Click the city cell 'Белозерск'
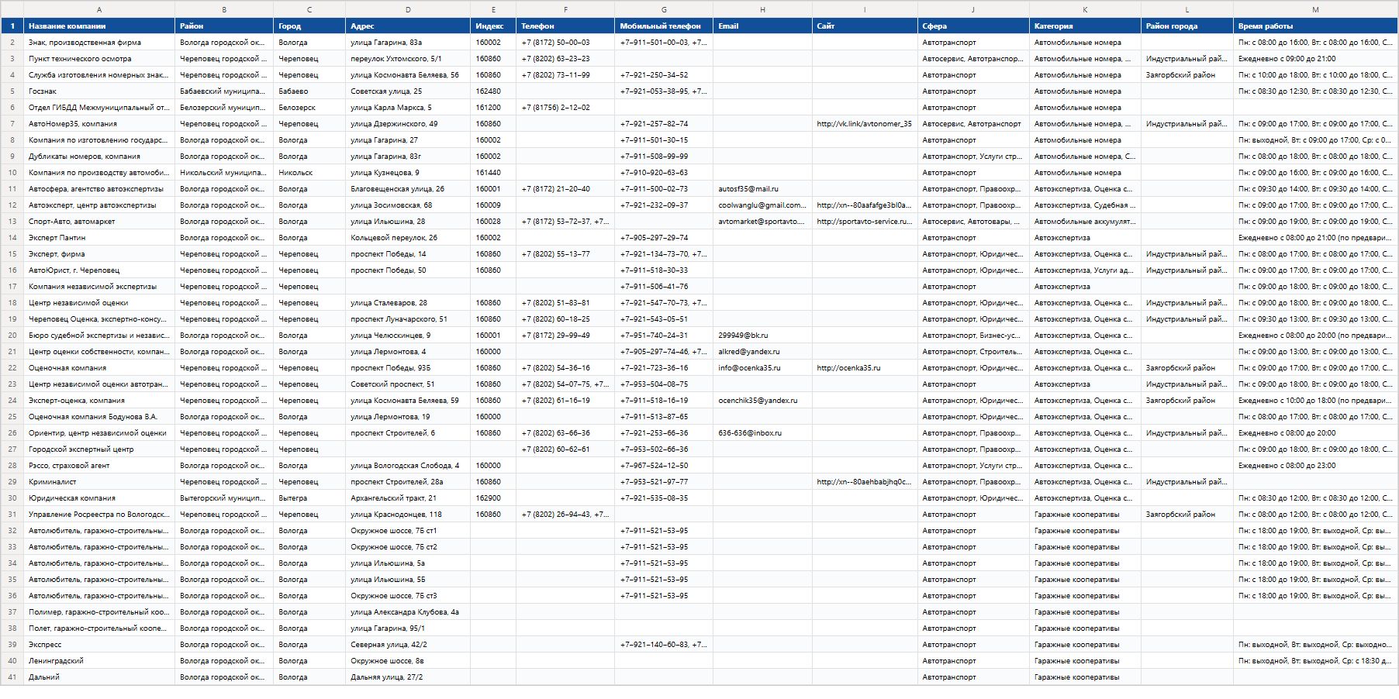 tap(309, 108)
